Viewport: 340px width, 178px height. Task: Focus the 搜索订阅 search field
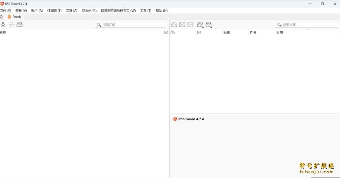(x=131, y=25)
